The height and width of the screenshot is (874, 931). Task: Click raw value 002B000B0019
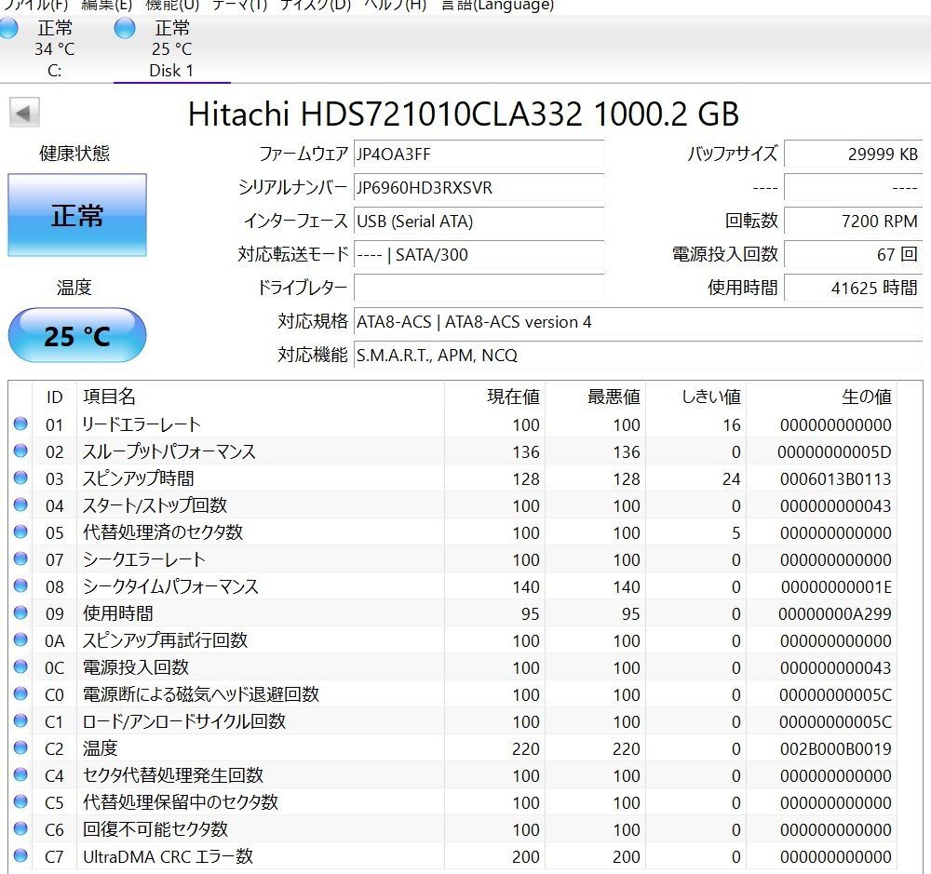click(835, 748)
